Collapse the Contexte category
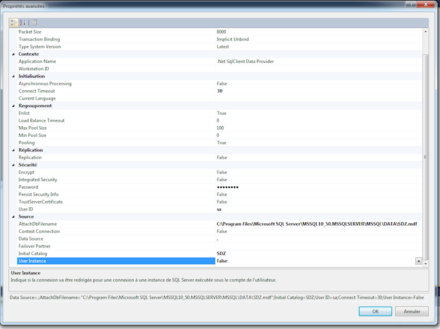 tap(13, 54)
